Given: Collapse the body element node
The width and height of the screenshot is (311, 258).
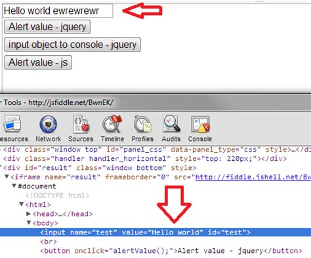Looking at the screenshot, I should tap(29, 223).
